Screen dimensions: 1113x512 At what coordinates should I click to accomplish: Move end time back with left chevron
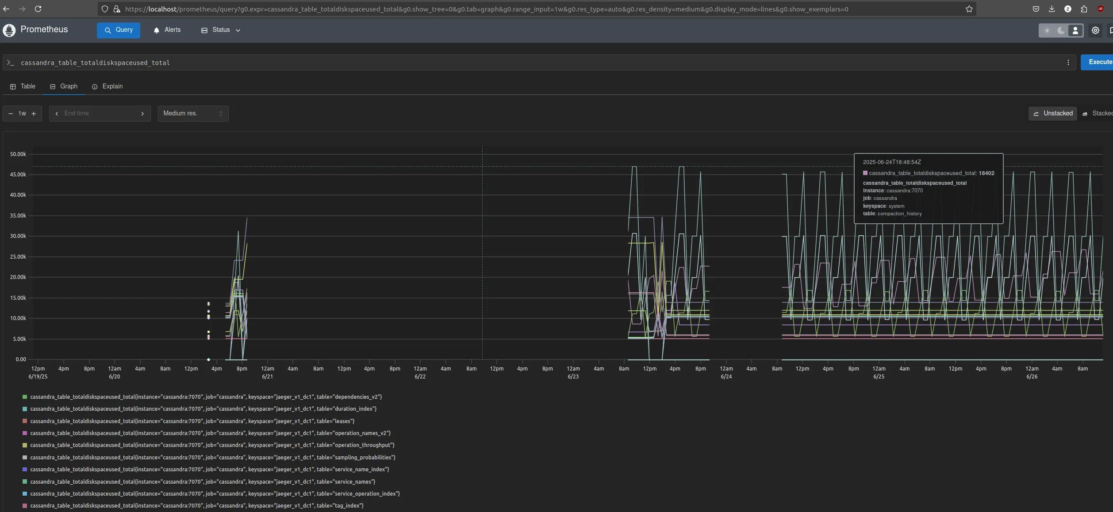pos(57,114)
